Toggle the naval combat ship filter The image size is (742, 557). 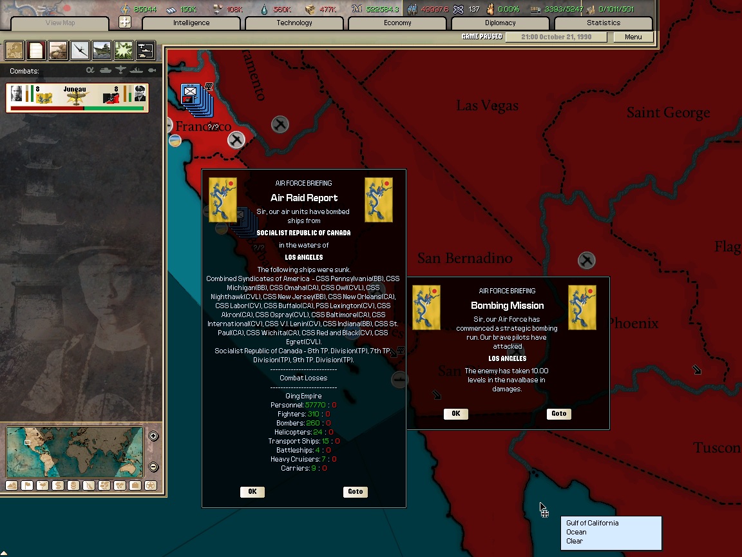coord(137,70)
